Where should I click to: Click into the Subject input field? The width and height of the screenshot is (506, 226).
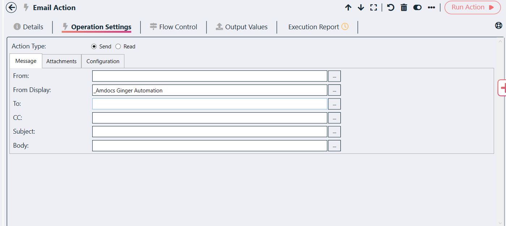pyautogui.click(x=210, y=132)
